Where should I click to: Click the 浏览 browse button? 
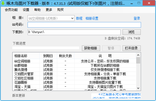132,32
